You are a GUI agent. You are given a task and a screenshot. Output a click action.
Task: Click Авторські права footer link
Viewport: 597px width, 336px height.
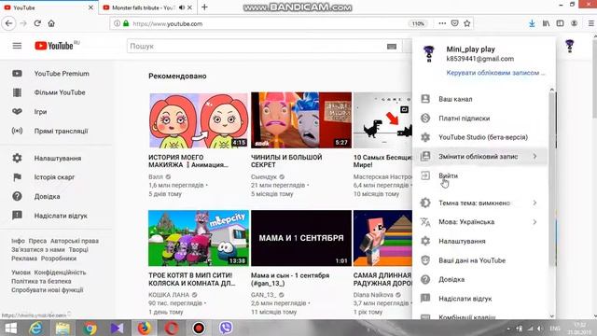75,241
